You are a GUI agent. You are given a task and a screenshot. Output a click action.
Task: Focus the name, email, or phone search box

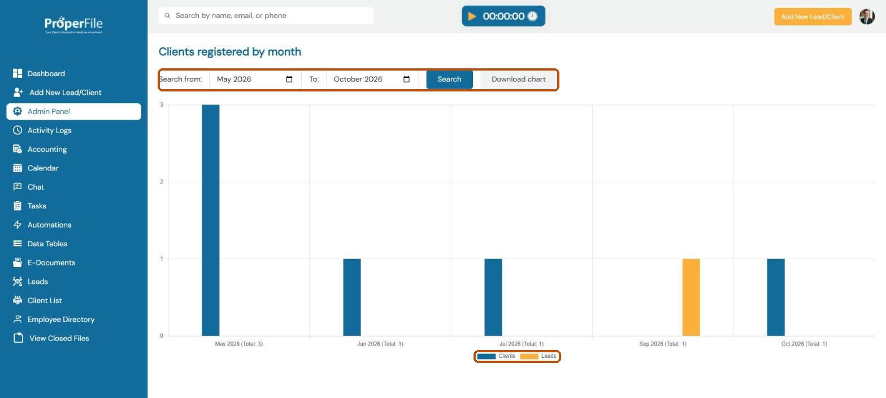coord(266,16)
